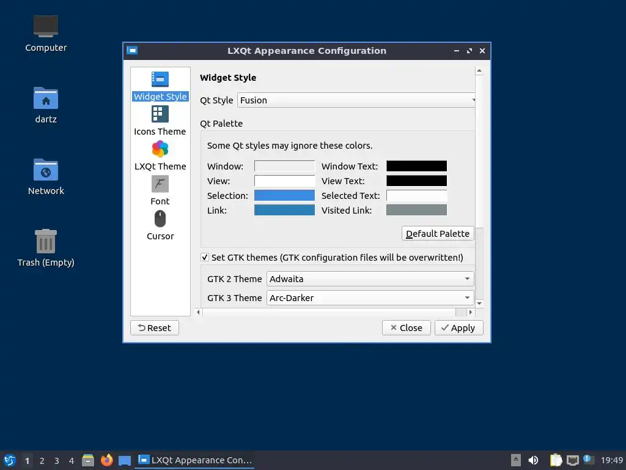This screenshot has width=626, height=470.
Task: Launch Firefox from the taskbar
Action: point(106,460)
